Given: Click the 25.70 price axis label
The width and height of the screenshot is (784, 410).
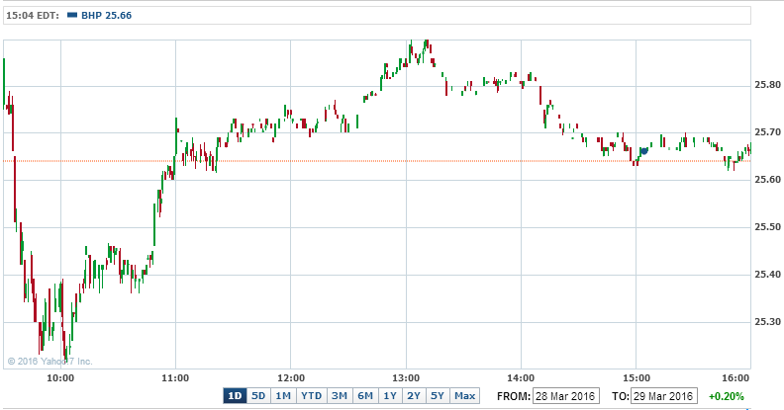Looking at the screenshot, I should click(x=767, y=132).
